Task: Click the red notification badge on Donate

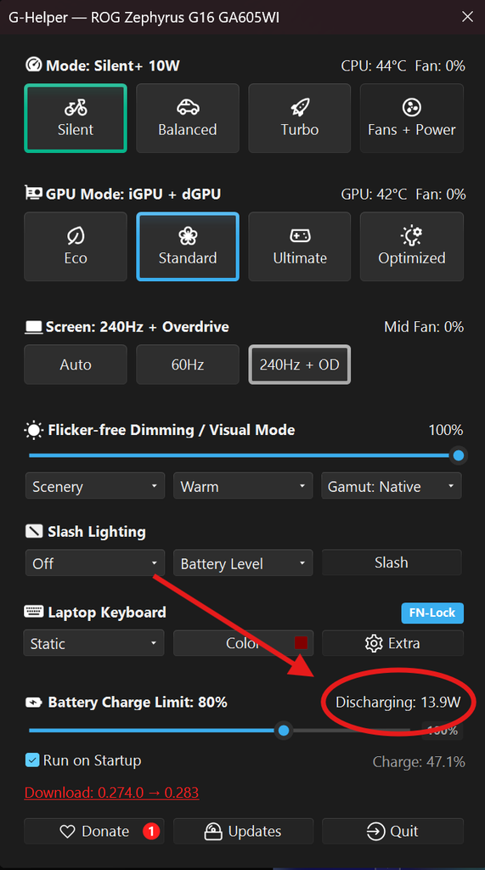Action: point(151,831)
